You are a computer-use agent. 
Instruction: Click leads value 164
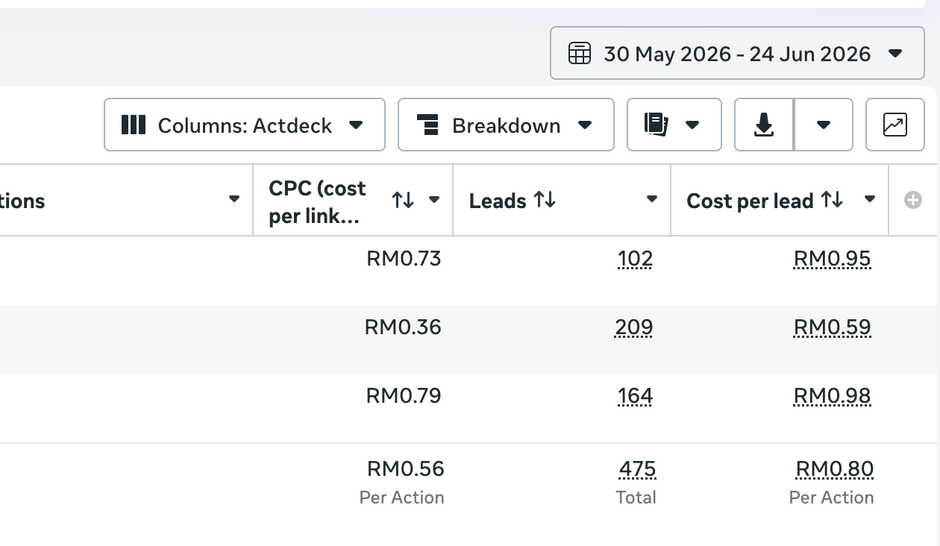coord(635,395)
